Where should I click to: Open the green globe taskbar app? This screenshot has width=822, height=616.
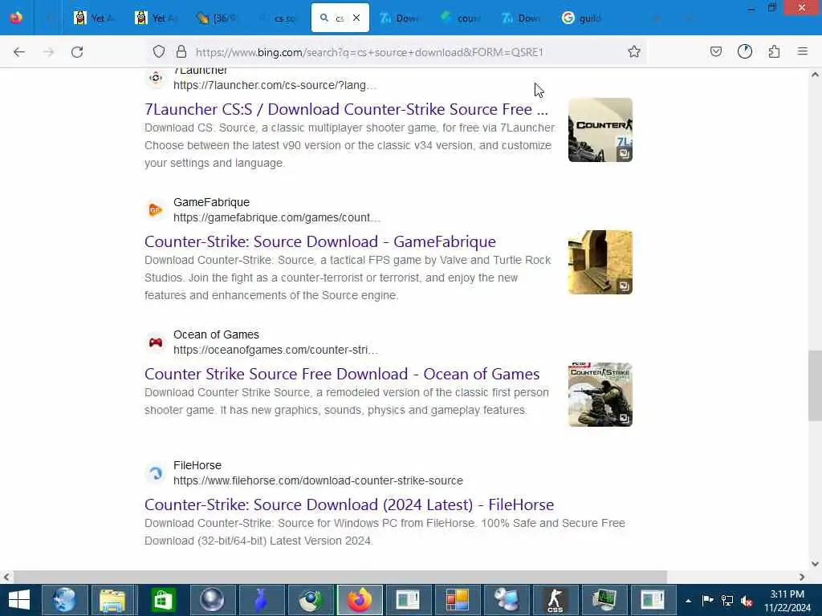(311, 600)
